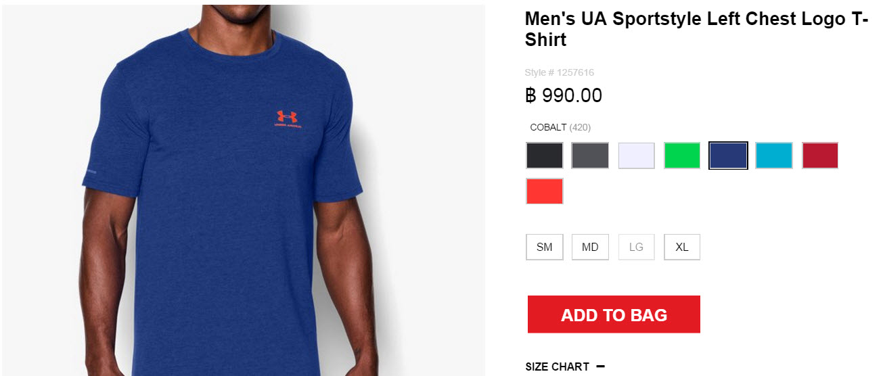Open the blue T-shirt product image
Screen dimensions: 883x376
[x=243, y=191]
